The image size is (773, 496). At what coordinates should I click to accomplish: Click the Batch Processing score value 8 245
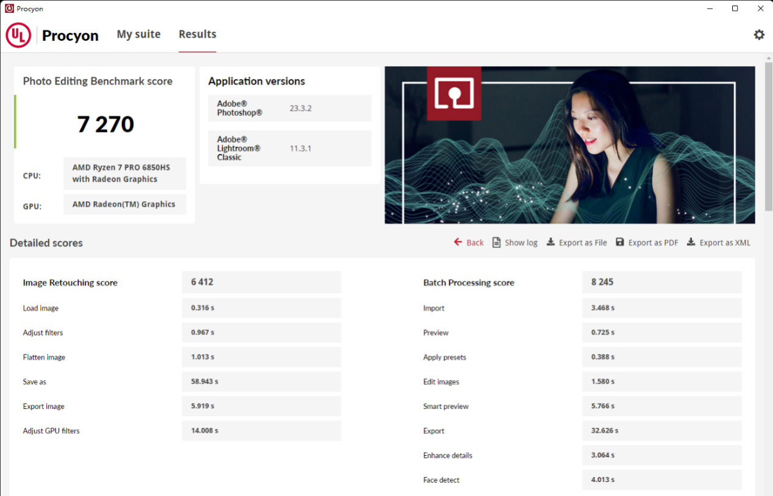coord(662,282)
